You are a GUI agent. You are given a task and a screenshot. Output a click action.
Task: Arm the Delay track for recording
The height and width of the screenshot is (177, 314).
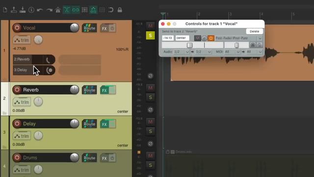coord(17,123)
